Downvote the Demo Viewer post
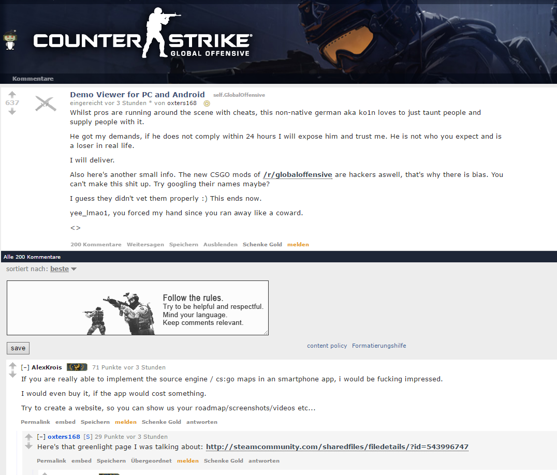557x475 pixels. pos(12,111)
